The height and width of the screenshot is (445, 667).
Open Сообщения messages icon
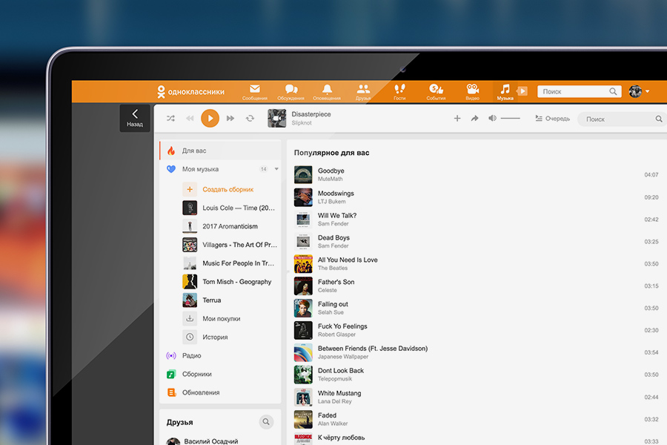[254, 92]
